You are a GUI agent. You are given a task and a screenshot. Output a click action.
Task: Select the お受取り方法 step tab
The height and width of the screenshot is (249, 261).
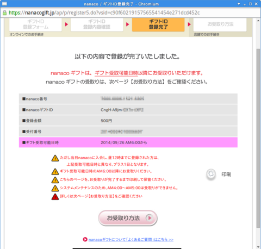coord(220,24)
